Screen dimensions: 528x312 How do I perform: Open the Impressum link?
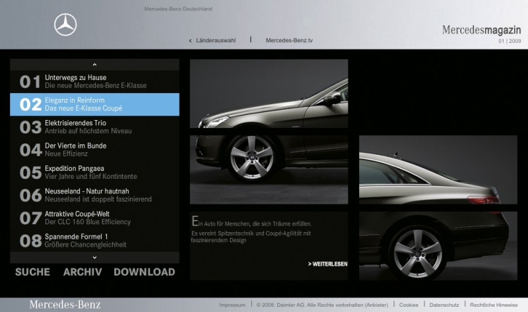tap(232, 305)
